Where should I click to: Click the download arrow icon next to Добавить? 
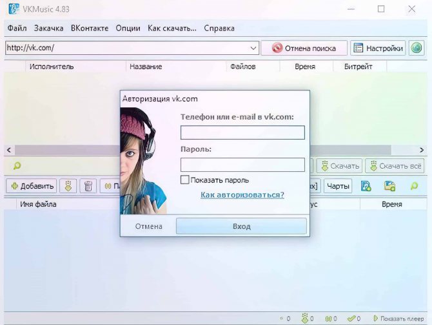(68, 186)
